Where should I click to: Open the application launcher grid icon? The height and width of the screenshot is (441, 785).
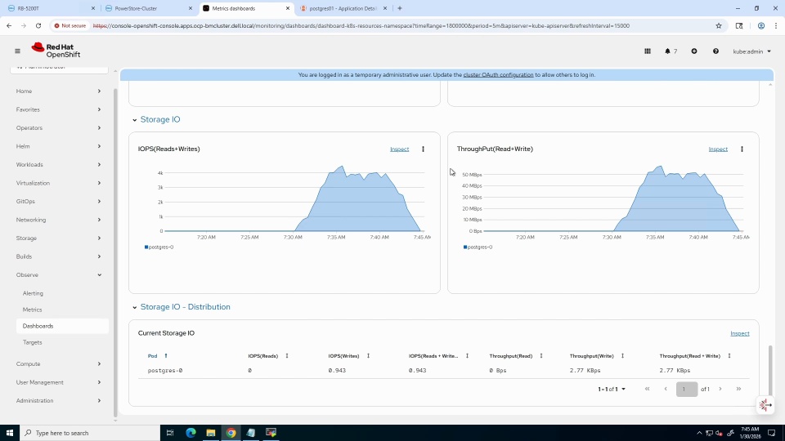[x=648, y=51]
